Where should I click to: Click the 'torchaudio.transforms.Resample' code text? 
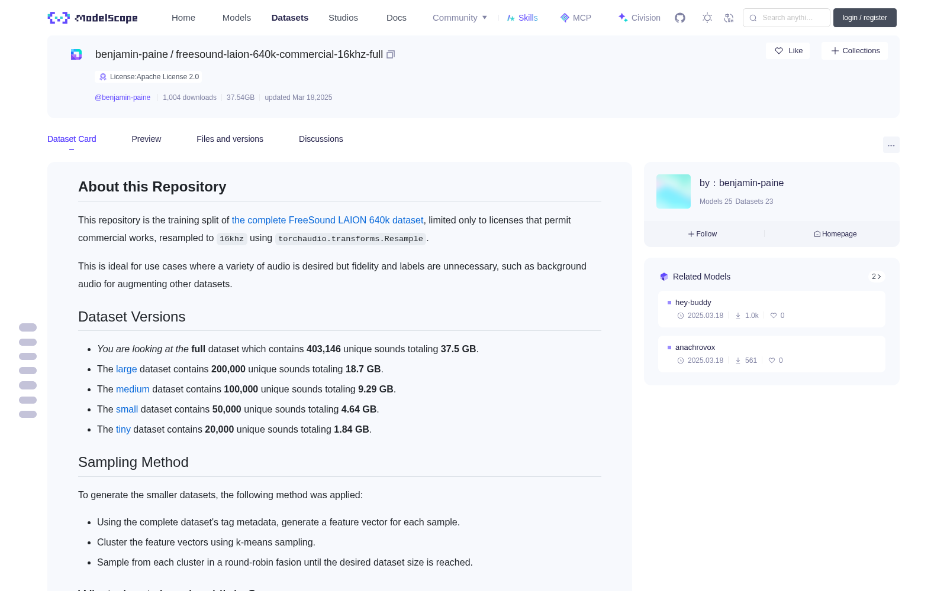click(350, 239)
